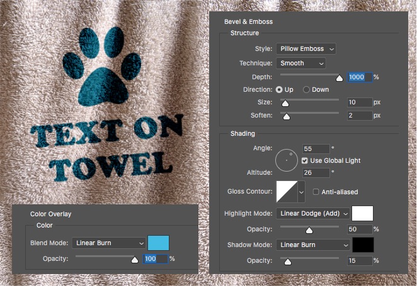Expand the Gloss Contour picker arrow
This screenshot has width=417, height=286.
(x=301, y=191)
